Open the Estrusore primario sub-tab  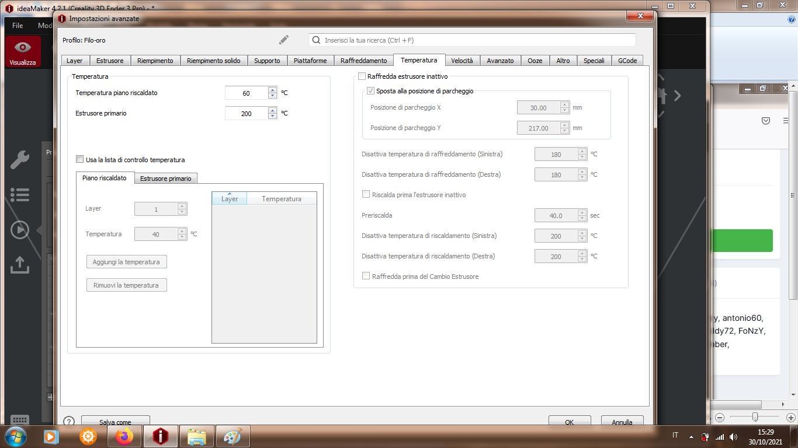tap(165, 178)
